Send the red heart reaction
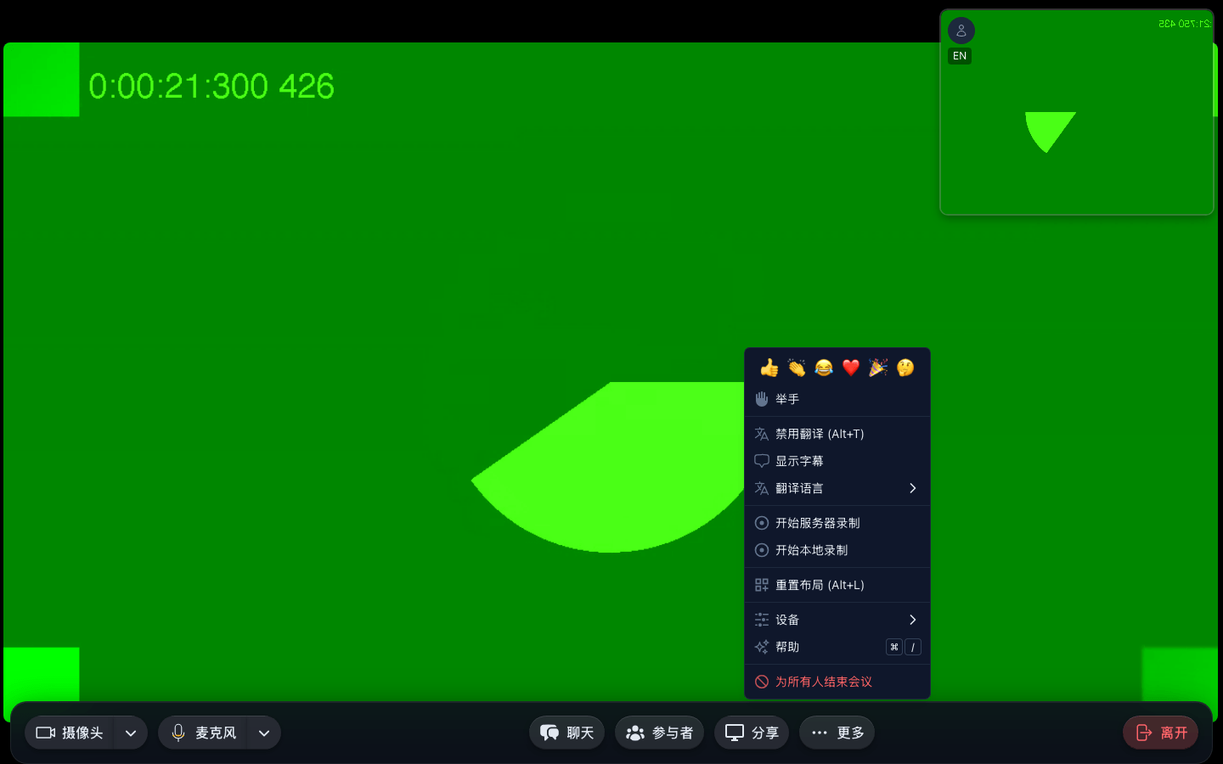The width and height of the screenshot is (1223, 764). tap(851, 368)
